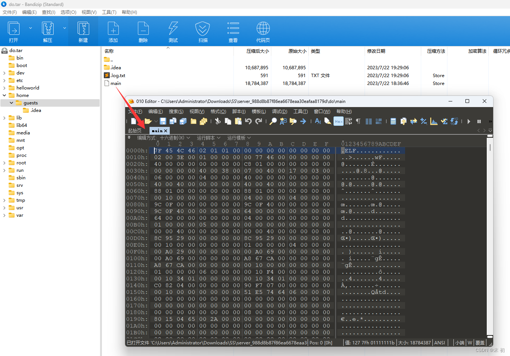Click the Pause button in 010 Editor toolbar
This screenshot has width=510, height=356.
pos(479,121)
